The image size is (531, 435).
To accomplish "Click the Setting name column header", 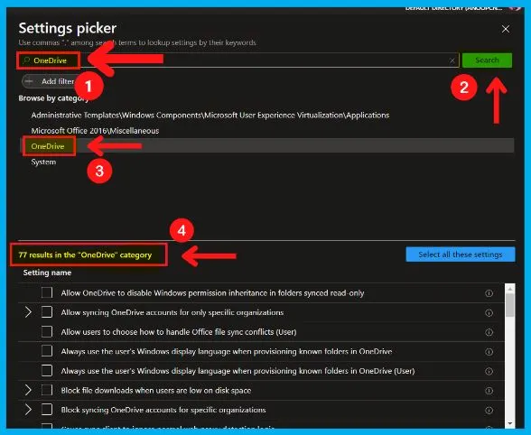I will pos(47,273).
